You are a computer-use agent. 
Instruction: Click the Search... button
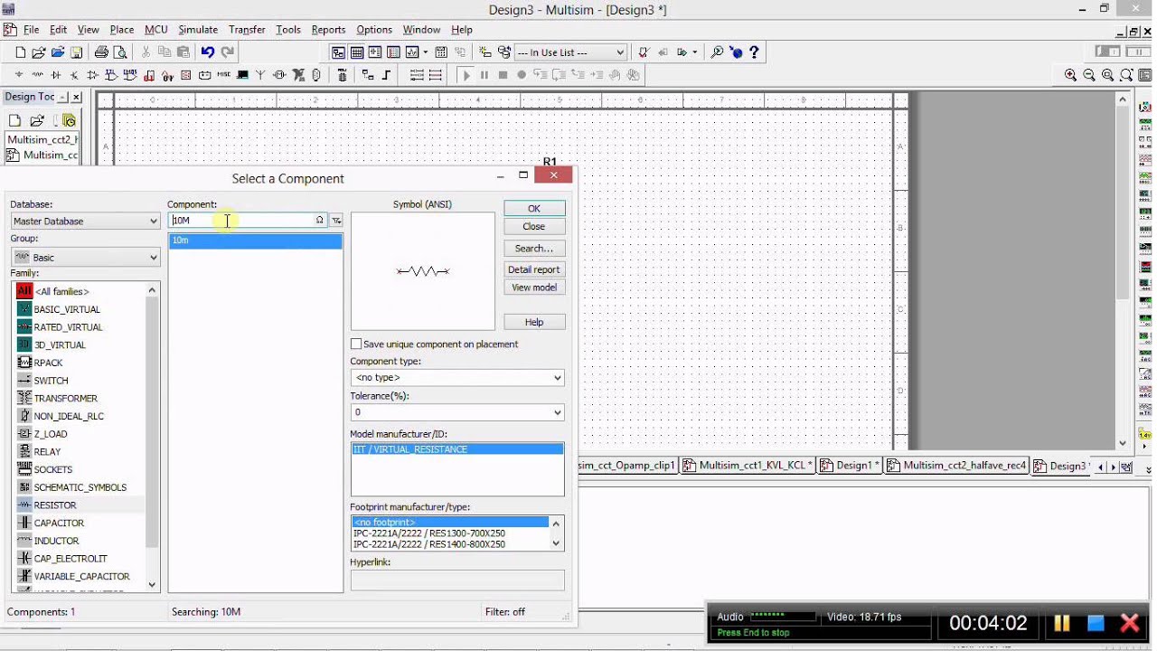(534, 249)
